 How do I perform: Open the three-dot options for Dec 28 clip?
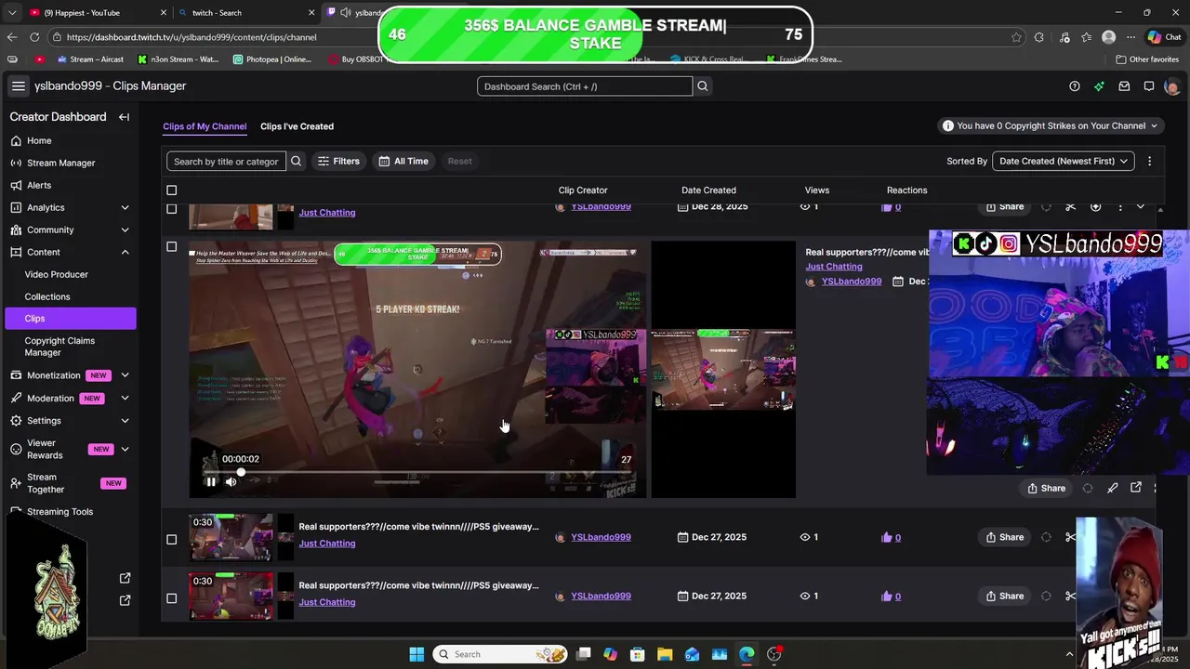[1119, 206]
